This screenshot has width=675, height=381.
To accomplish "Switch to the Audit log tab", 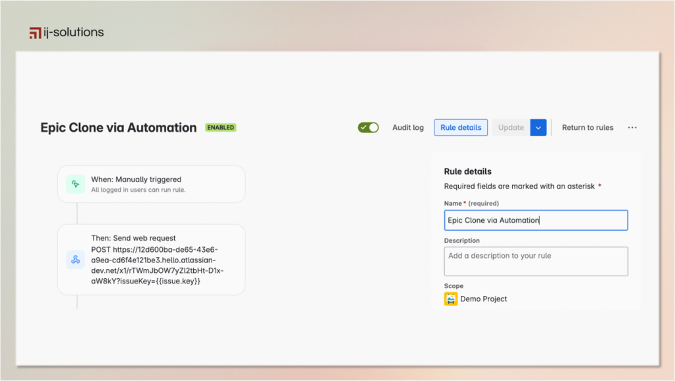I will pos(408,127).
